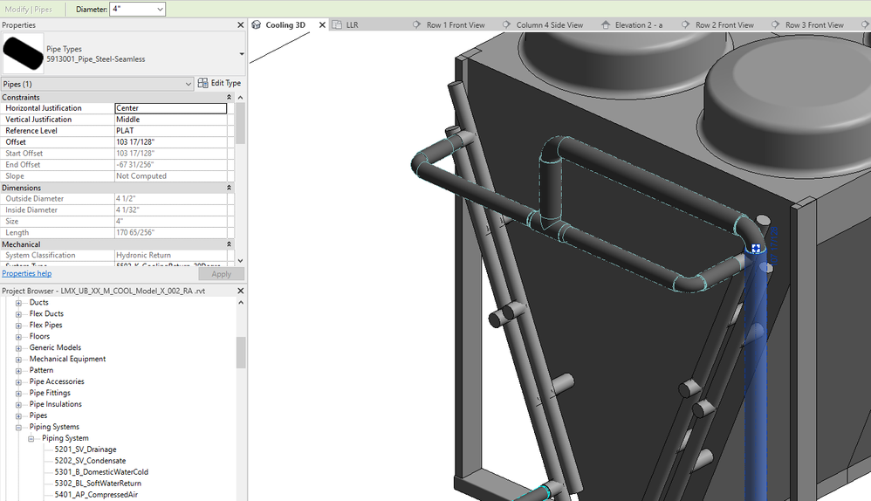Switch to the LLR view tab
The width and height of the screenshot is (871, 501).
(353, 25)
